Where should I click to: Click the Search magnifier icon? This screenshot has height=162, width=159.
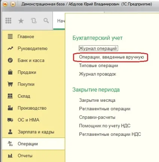pyautogui.click(x=46, y=21)
